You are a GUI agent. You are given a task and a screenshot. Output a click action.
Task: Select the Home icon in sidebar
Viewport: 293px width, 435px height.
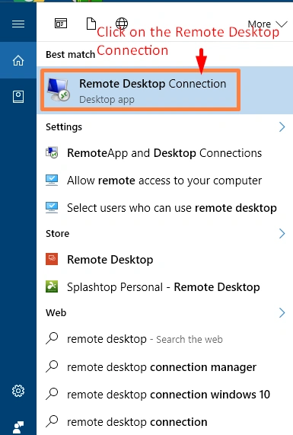click(x=18, y=60)
